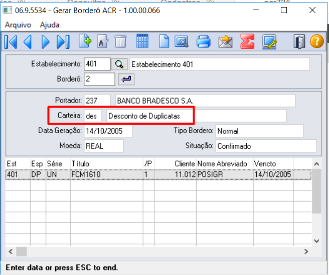Screen dimensions: 329x275
Task: Click the grid scroll down arrow
Action: click(x=316, y=241)
